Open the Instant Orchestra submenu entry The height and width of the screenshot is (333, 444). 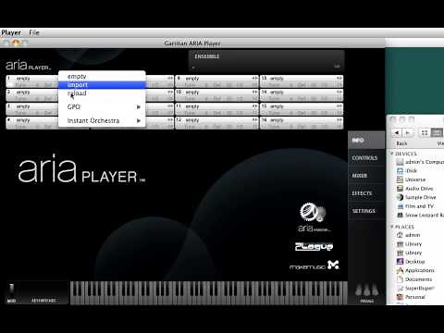click(x=102, y=120)
